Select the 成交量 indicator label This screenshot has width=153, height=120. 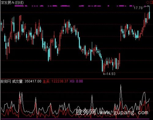coord(17,81)
